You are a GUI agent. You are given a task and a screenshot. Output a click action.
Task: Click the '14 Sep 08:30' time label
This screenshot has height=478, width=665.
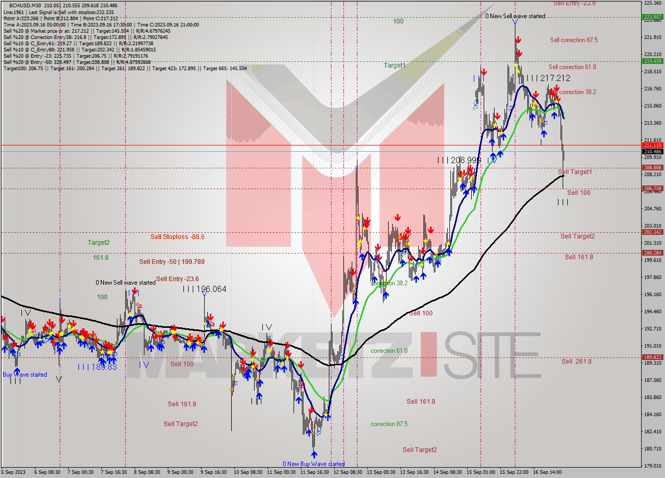click(x=447, y=472)
